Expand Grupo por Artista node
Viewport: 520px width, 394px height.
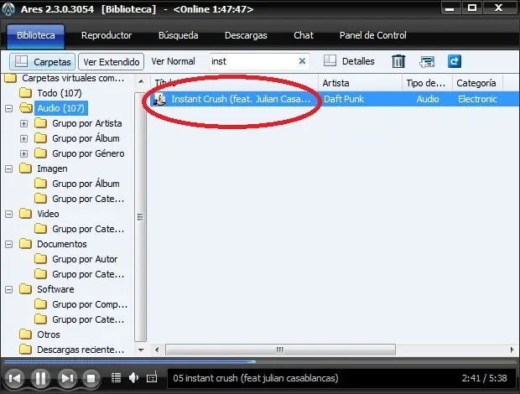[23, 123]
